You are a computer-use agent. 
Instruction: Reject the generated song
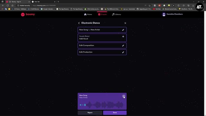coord(90,112)
